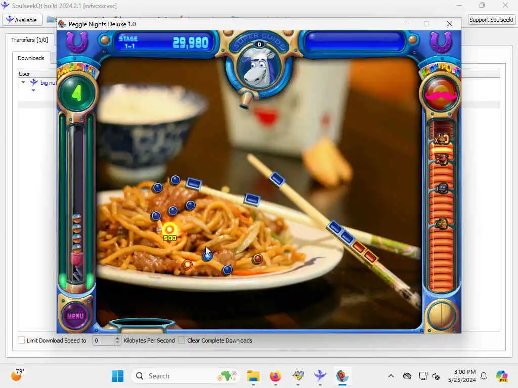Open the purple MENU button in Peggle
Viewport: 518px width, 388px height.
pyautogui.click(x=75, y=316)
